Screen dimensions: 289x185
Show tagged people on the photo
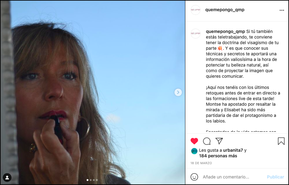(x=7, y=177)
